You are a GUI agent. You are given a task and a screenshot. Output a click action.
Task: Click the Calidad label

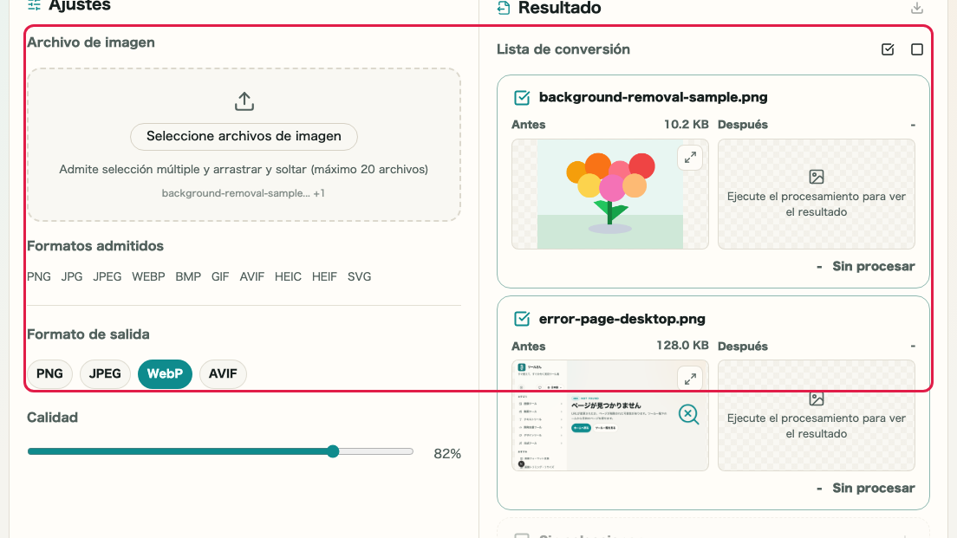53,418
